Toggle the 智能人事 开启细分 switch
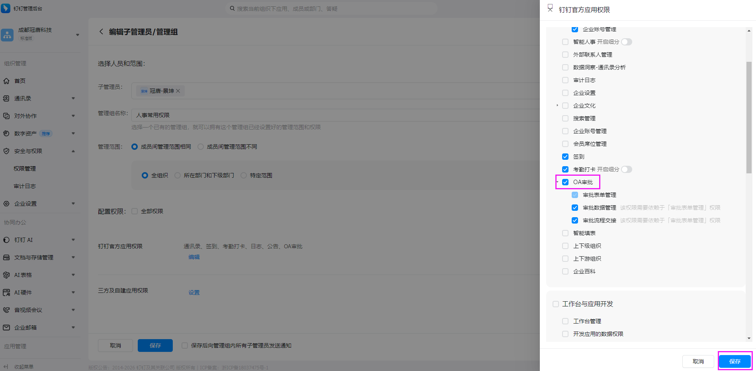This screenshot has height=371, width=756. (x=627, y=42)
